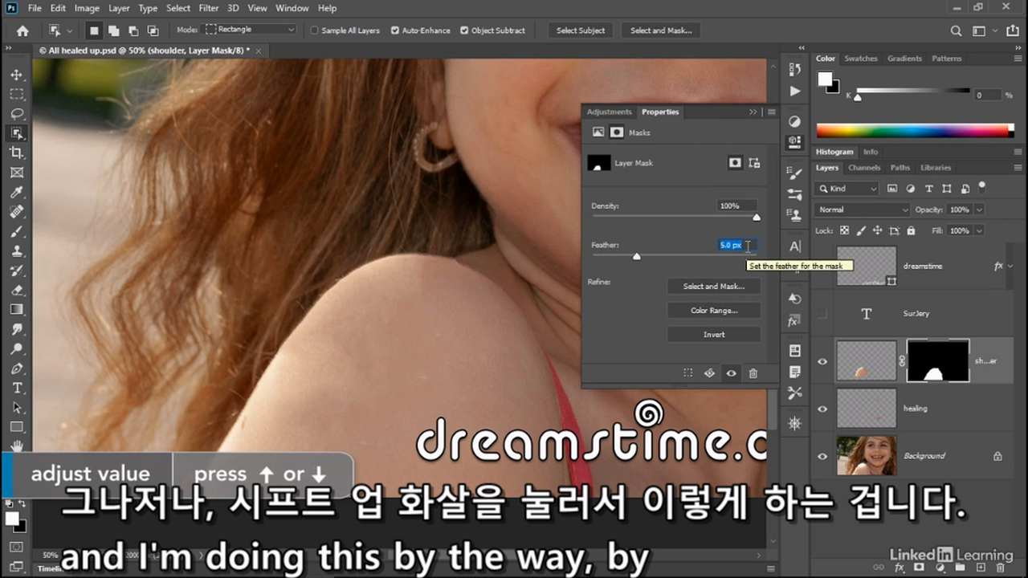The height and width of the screenshot is (578, 1028).
Task: Hide the healing layer
Action: pos(822,409)
